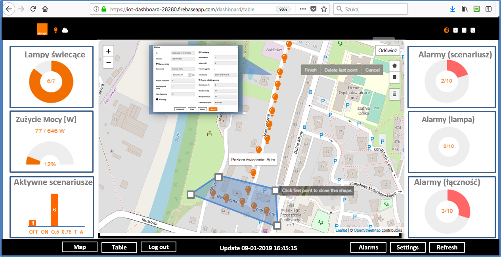Open the browser 90% zoom level indicator

click(x=283, y=9)
